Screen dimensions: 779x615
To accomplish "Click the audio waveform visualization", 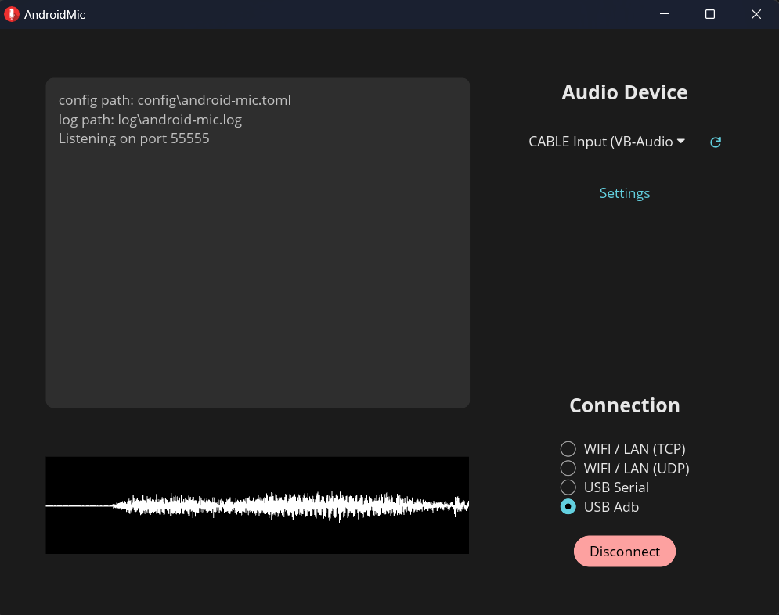I will (x=258, y=505).
